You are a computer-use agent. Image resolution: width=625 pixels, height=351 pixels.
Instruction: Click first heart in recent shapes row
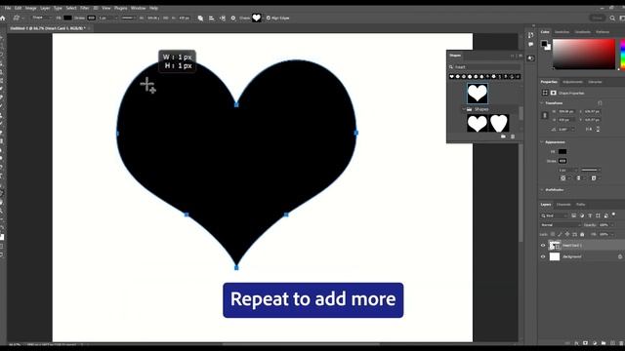(x=451, y=76)
